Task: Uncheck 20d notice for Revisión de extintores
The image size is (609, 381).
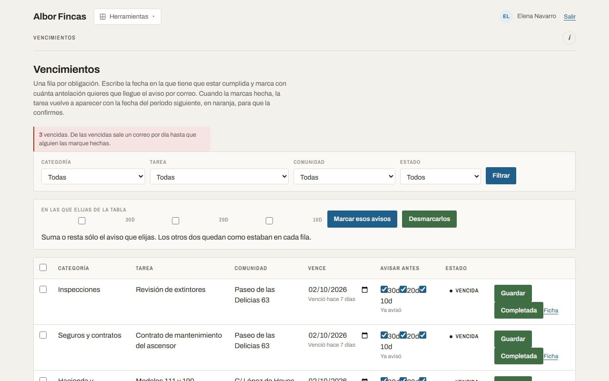Action: [403, 290]
